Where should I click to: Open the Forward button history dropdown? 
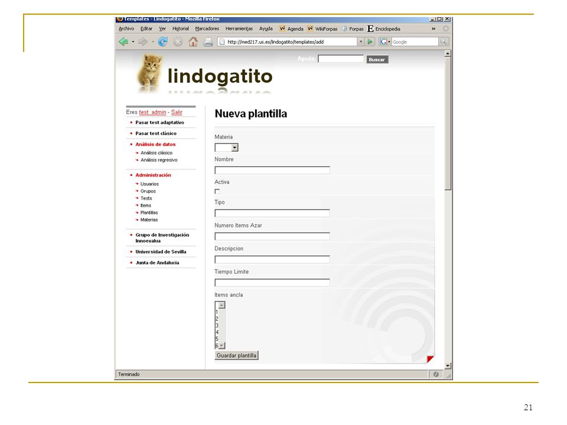(152, 42)
